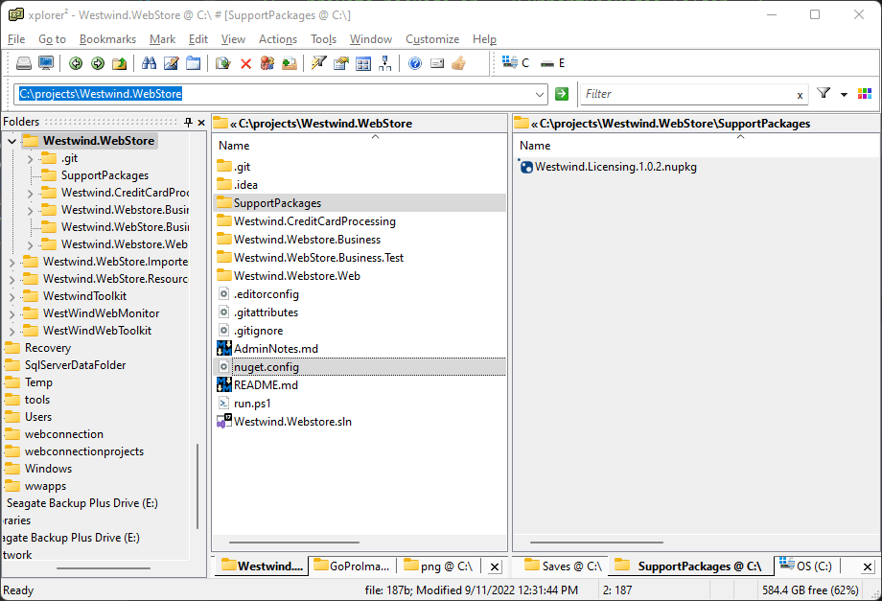Click the blue folder toolbar icon
The width and height of the screenshot is (882, 601).
(193, 63)
